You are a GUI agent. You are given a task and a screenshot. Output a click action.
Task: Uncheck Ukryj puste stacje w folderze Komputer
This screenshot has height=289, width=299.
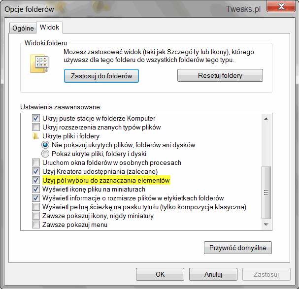[36, 118]
